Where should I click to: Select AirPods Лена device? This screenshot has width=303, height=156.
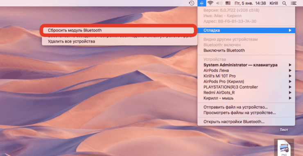click(x=246, y=70)
